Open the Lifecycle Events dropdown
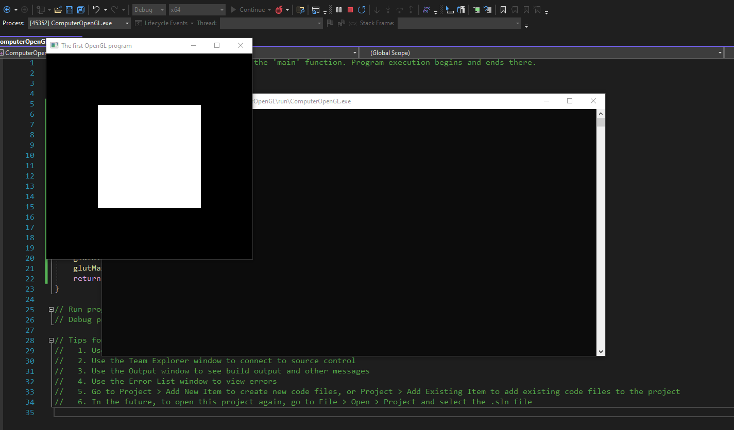This screenshot has height=430, width=734. tap(164, 23)
